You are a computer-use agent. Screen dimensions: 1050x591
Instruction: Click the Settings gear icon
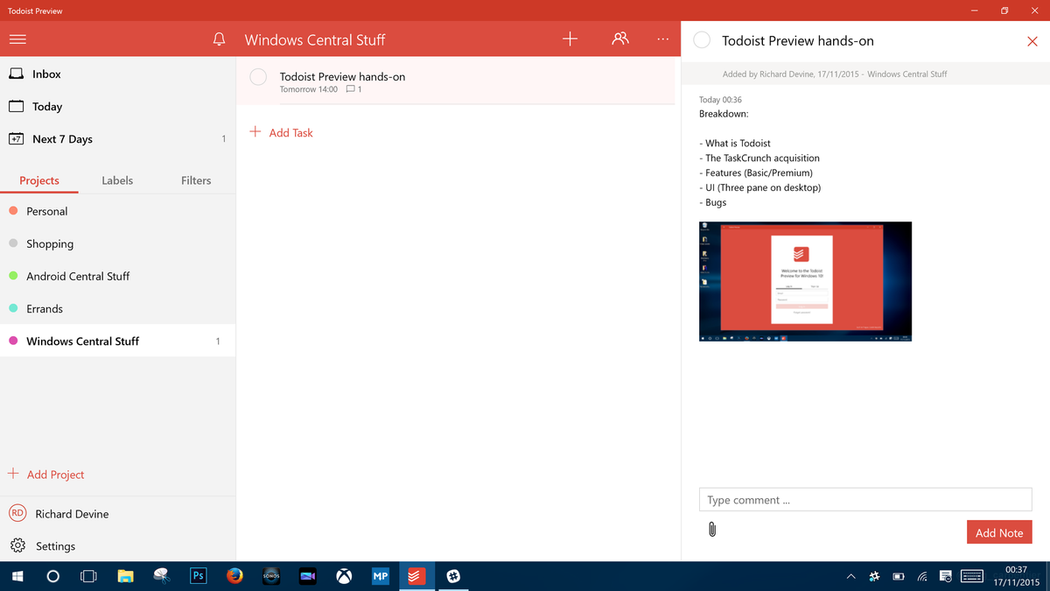tap(17, 545)
